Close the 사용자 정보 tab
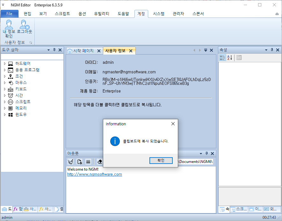Viewport: 282px width, 221px height. (x=131, y=51)
